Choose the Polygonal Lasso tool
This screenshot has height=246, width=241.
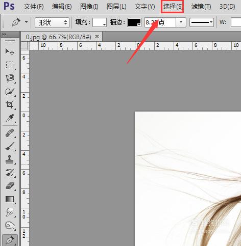(x=10, y=78)
